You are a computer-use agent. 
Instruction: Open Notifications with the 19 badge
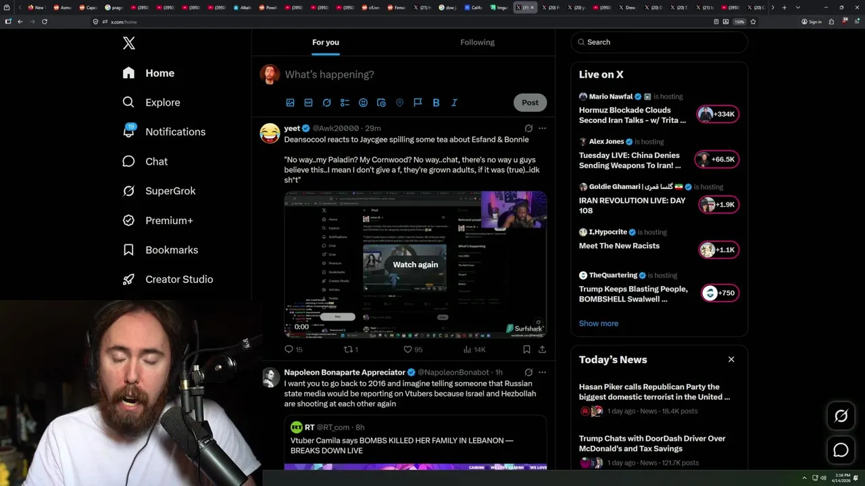pos(164,132)
